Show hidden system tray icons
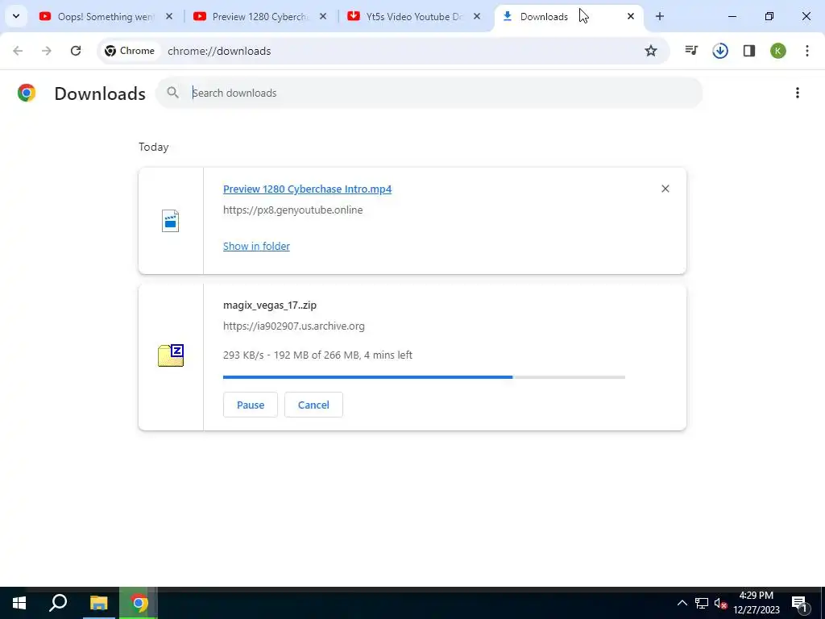This screenshot has height=619, width=825. pyautogui.click(x=682, y=603)
